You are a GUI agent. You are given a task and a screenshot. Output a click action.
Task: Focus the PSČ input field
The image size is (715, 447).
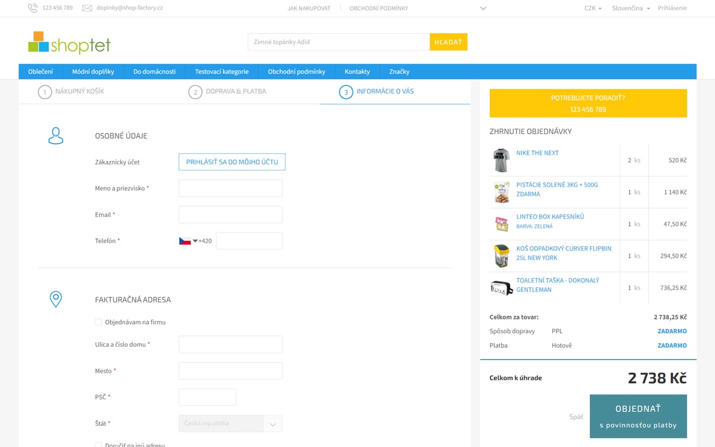coord(207,397)
